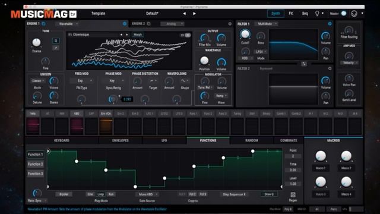380x214 pixels.
Task: Open Unison mode Classic dropdown
Action: pyautogui.click(x=37, y=81)
